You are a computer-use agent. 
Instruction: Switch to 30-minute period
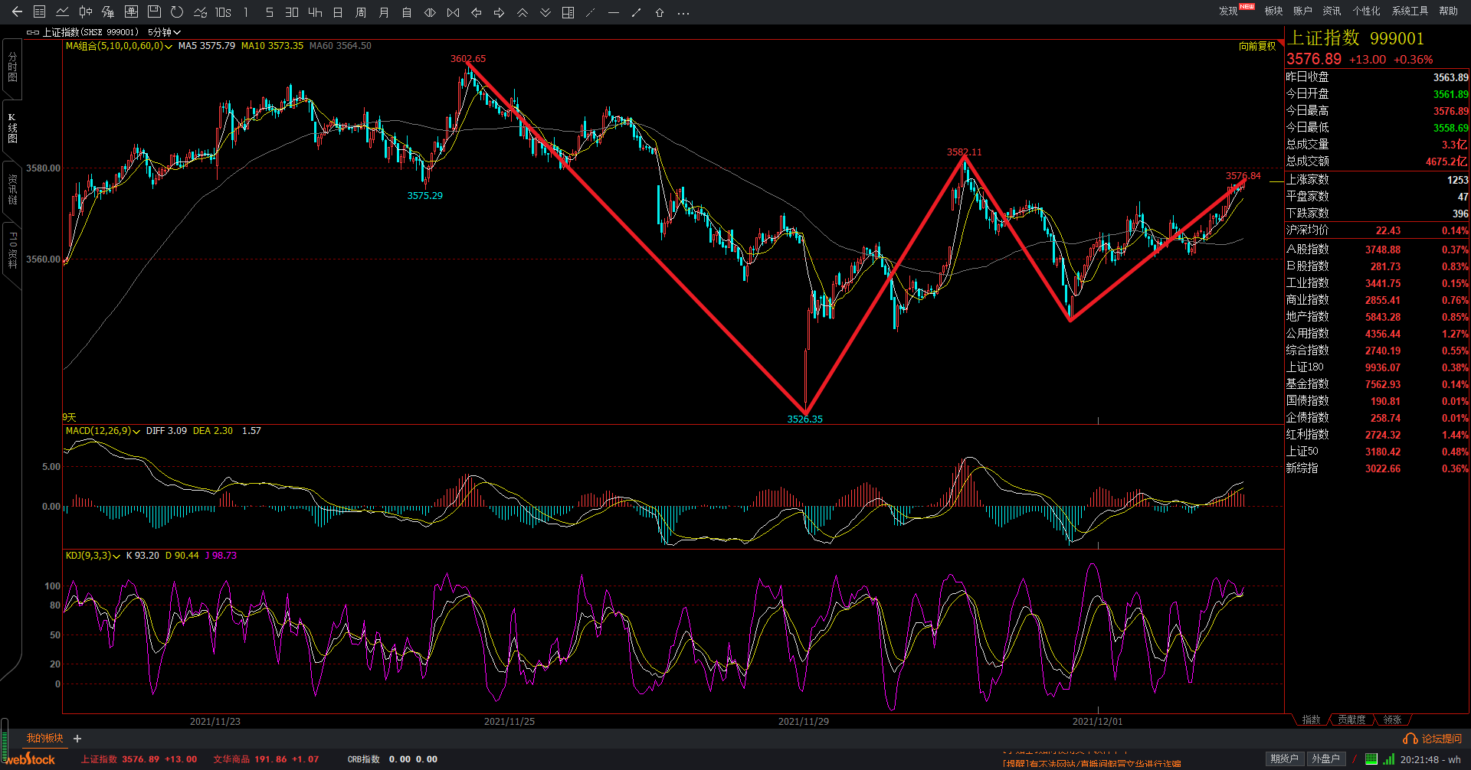(292, 12)
